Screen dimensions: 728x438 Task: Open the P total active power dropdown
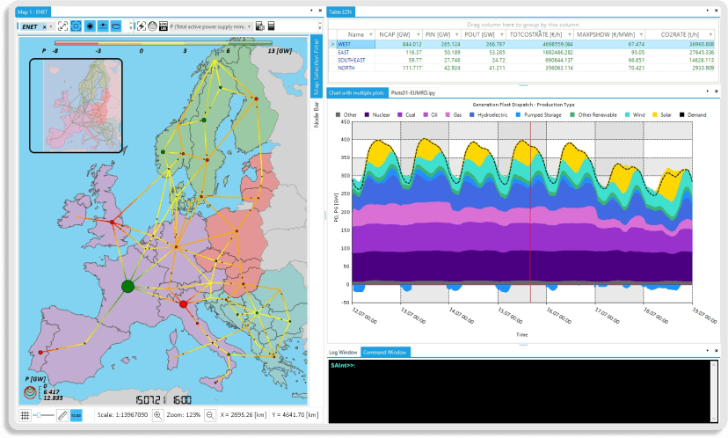(250, 26)
